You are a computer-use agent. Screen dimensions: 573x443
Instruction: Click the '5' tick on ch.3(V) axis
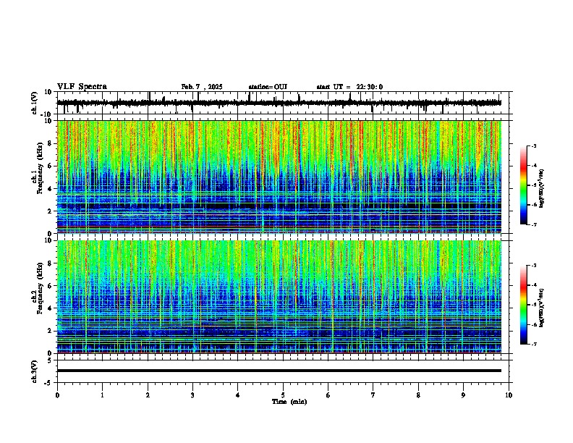pyautogui.click(x=50, y=360)
